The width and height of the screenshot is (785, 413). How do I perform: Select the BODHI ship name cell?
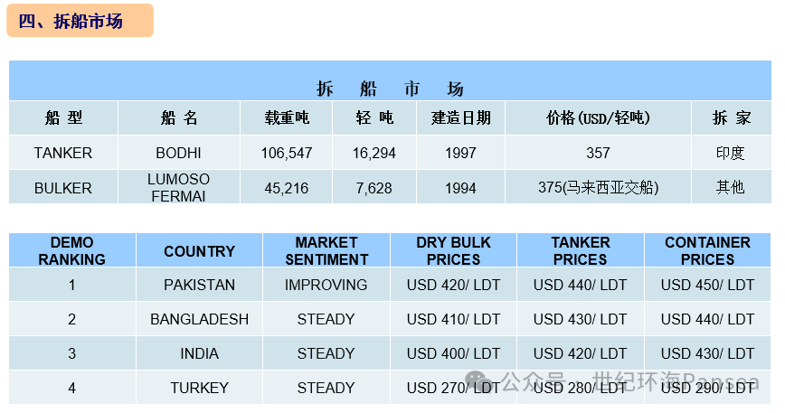tap(178, 153)
